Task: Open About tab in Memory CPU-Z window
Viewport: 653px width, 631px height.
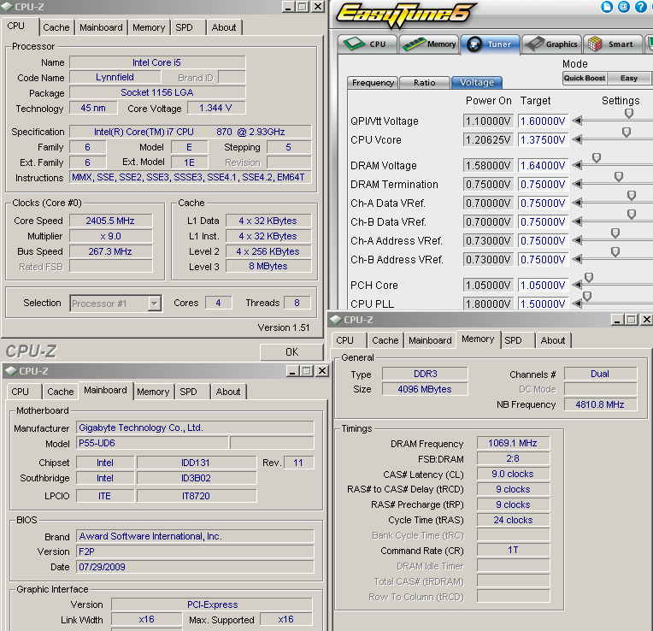Action: pos(553,340)
